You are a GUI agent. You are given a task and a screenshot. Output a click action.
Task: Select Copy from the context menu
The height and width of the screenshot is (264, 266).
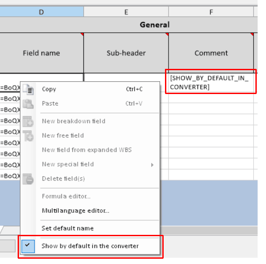click(49, 89)
